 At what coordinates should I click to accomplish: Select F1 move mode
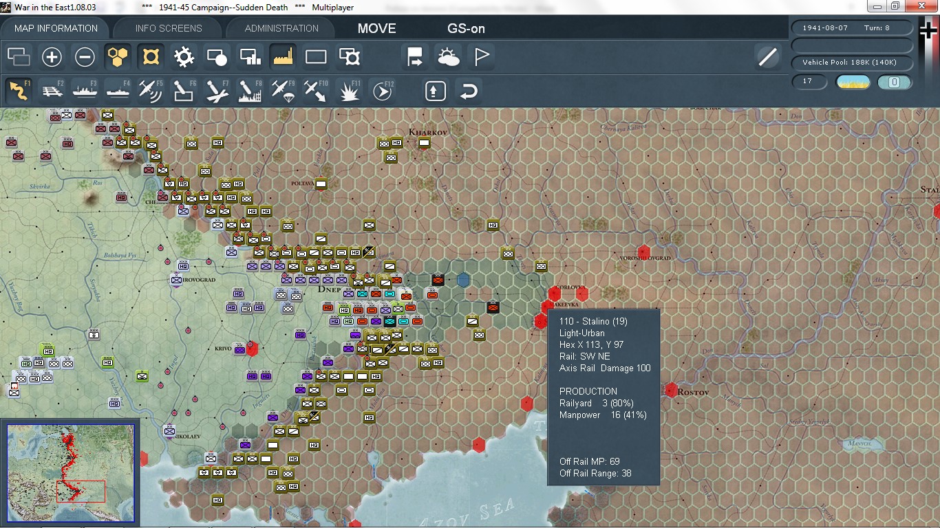pyautogui.click(x=19, y=91)
